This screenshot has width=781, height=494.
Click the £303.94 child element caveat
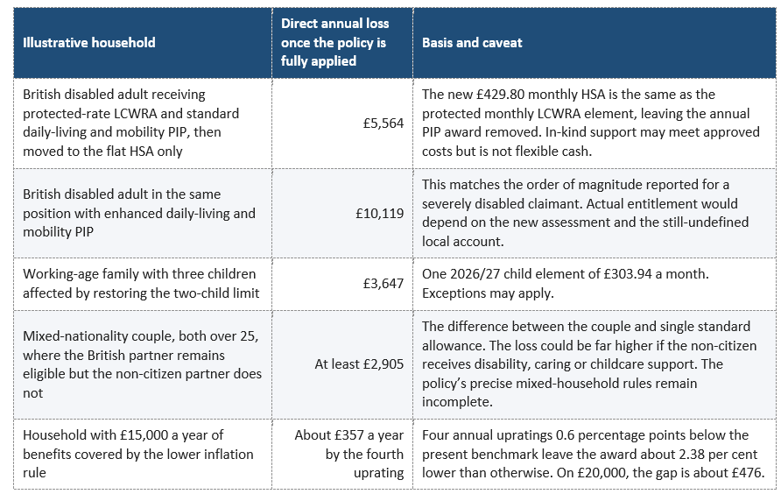click(x=566, y=274)
